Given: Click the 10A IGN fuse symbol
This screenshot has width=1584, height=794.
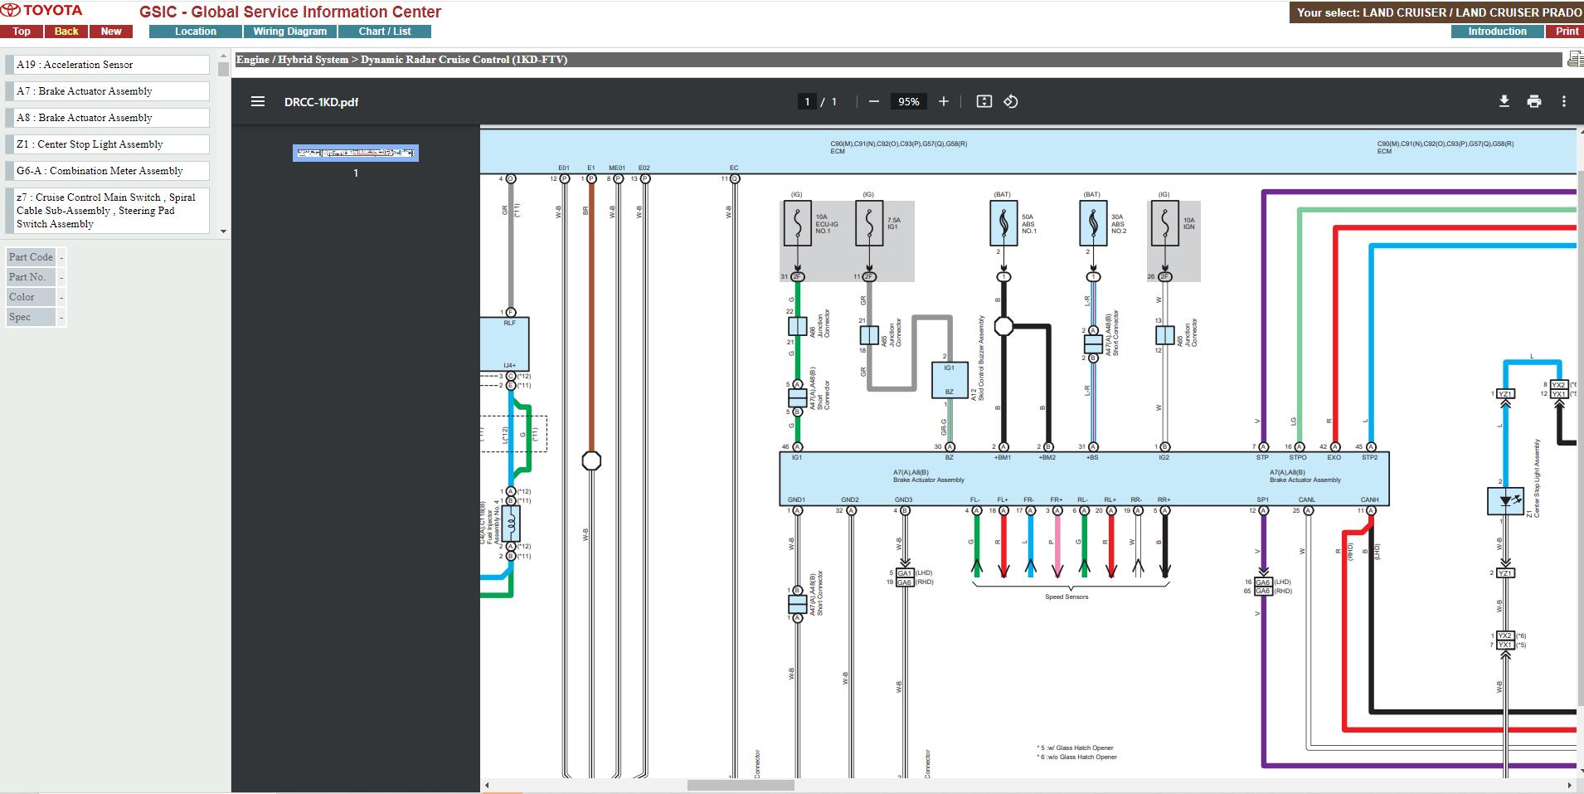Looking at the screenshot, I should click(1165, 223).
